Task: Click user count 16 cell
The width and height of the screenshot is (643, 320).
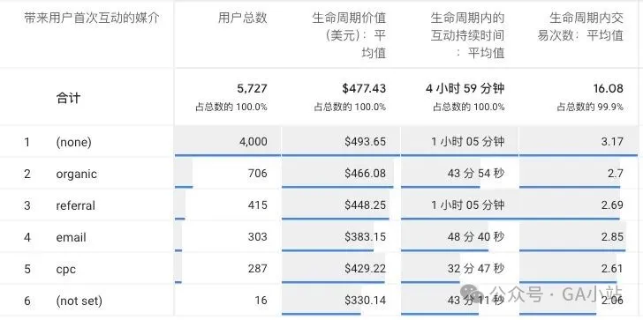Action: pos(261,301)
